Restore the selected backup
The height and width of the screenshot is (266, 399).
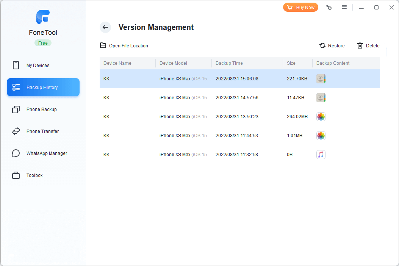(x=332, y=46)
